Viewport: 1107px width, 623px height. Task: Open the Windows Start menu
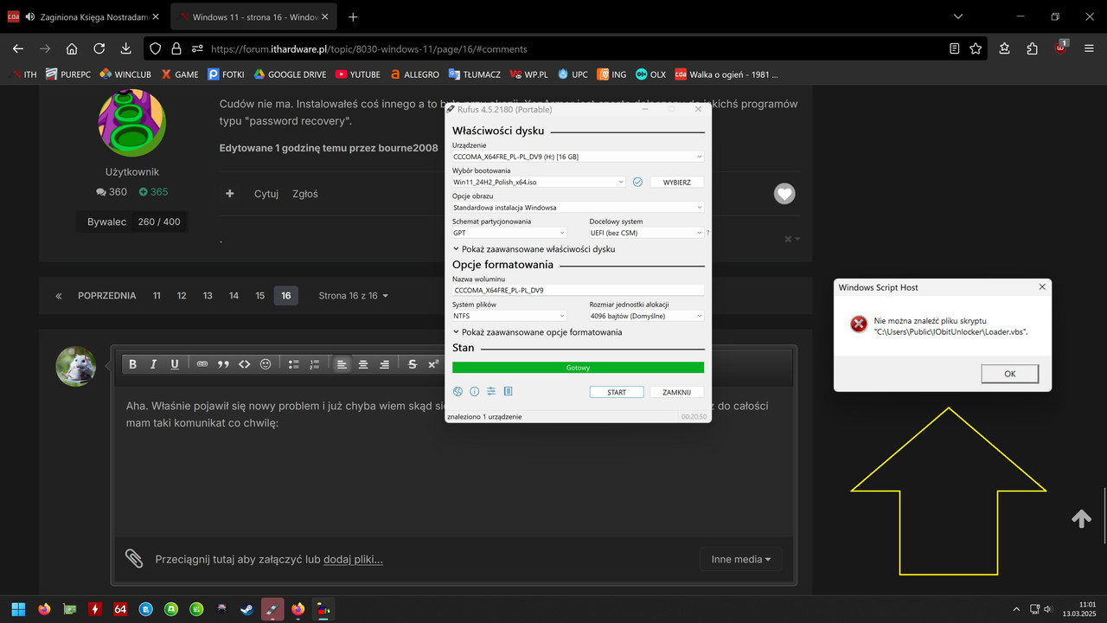point(18,609)
